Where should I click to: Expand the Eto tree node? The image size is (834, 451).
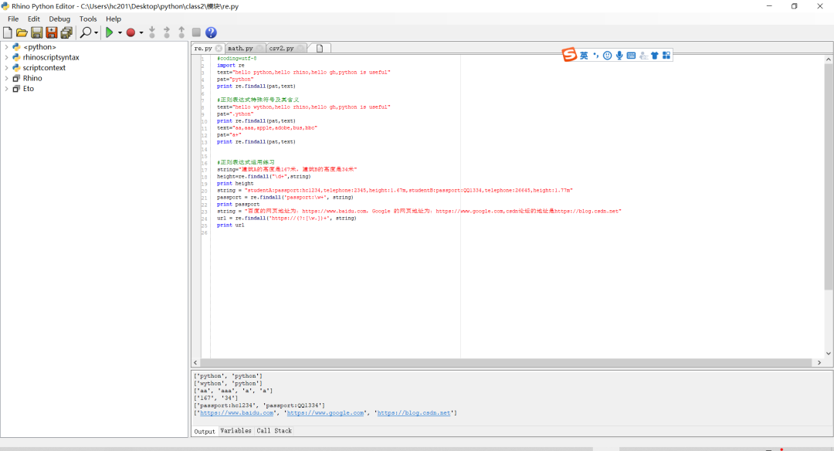point(6,89)
